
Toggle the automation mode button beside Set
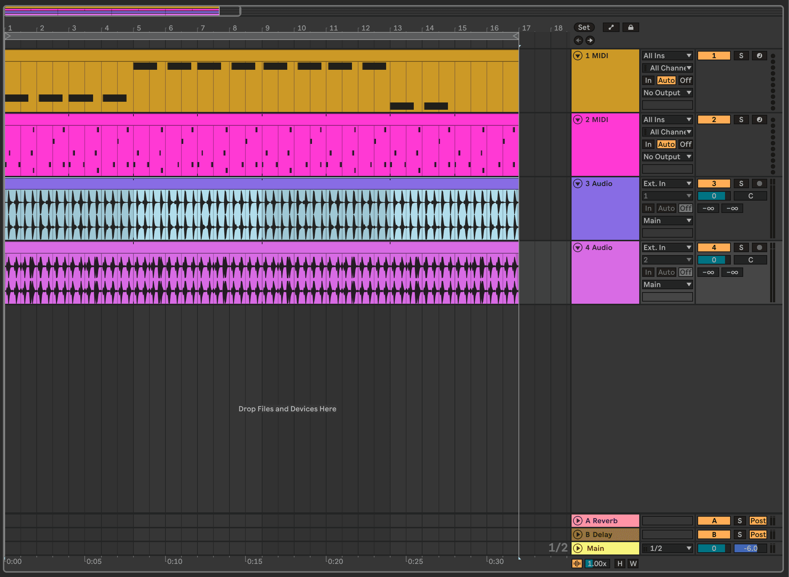611,27
